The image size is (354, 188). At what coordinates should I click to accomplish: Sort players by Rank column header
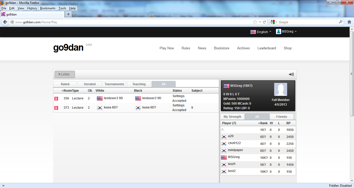(264, 123)
